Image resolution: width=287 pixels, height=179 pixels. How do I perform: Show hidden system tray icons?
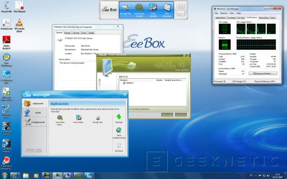pyautogui.click(x=256, y=176)
